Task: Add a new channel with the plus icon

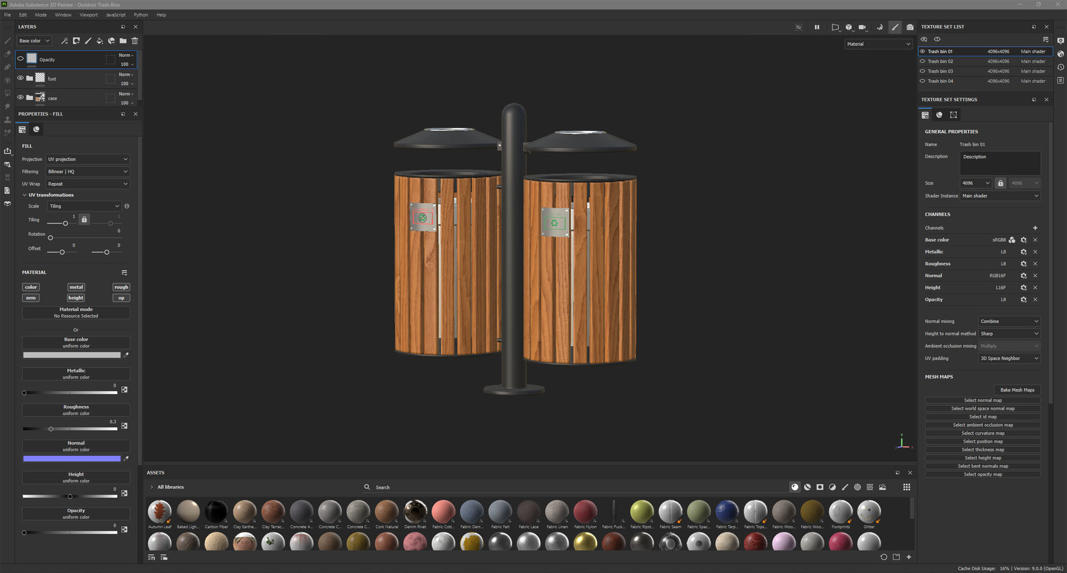Action: tap(1035, 228)
